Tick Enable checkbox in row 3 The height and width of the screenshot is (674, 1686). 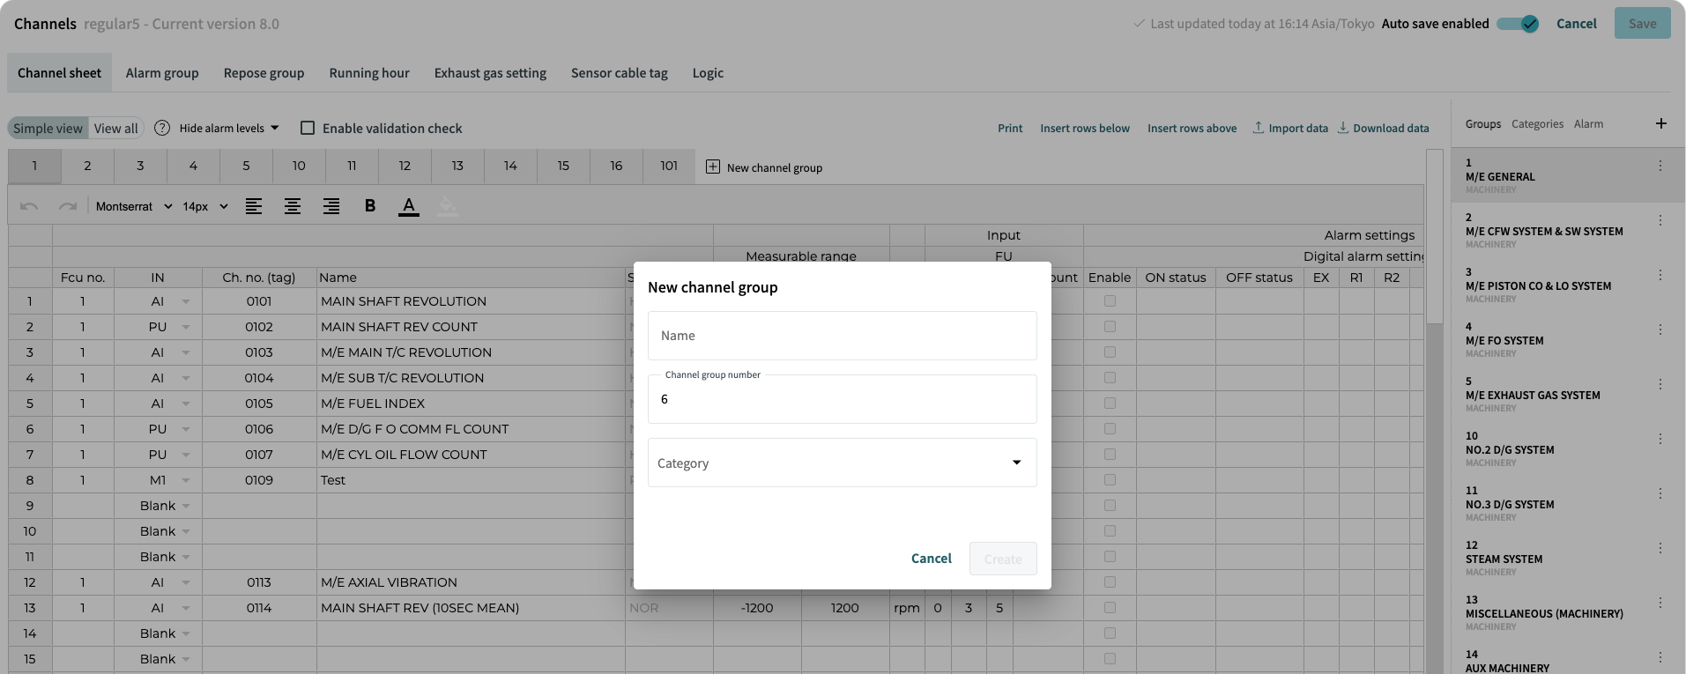pos(1110,352)
